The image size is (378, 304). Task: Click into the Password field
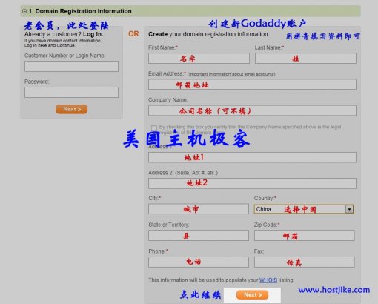[x=71, y=92]
